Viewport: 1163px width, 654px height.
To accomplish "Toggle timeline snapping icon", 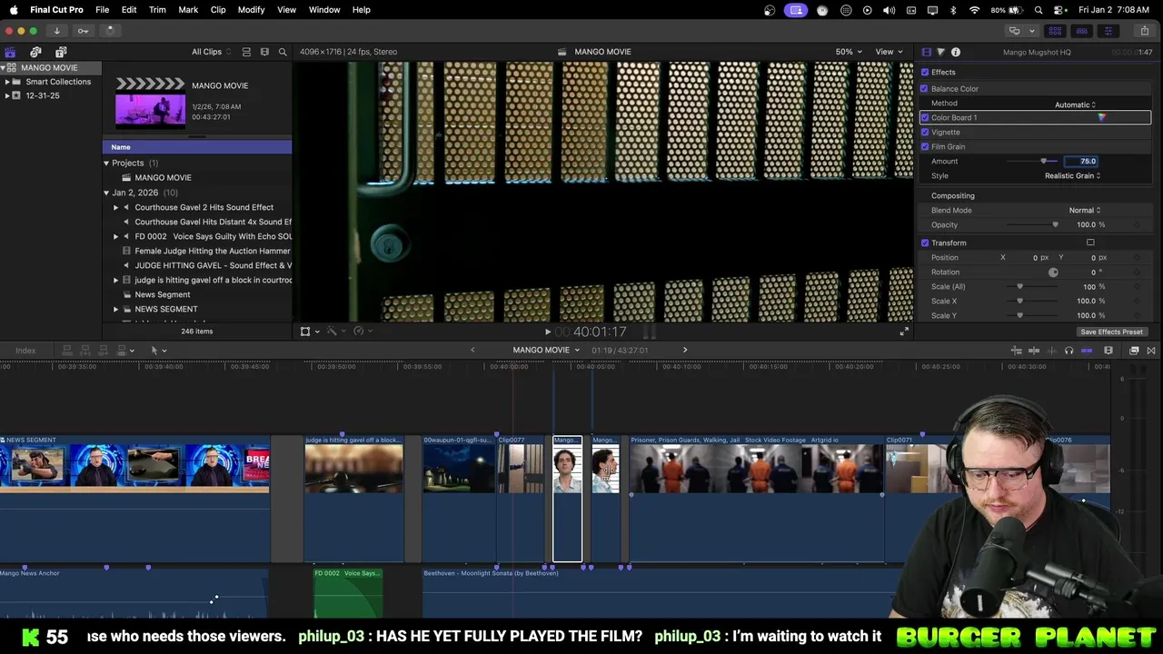I will coord(1087,351).
